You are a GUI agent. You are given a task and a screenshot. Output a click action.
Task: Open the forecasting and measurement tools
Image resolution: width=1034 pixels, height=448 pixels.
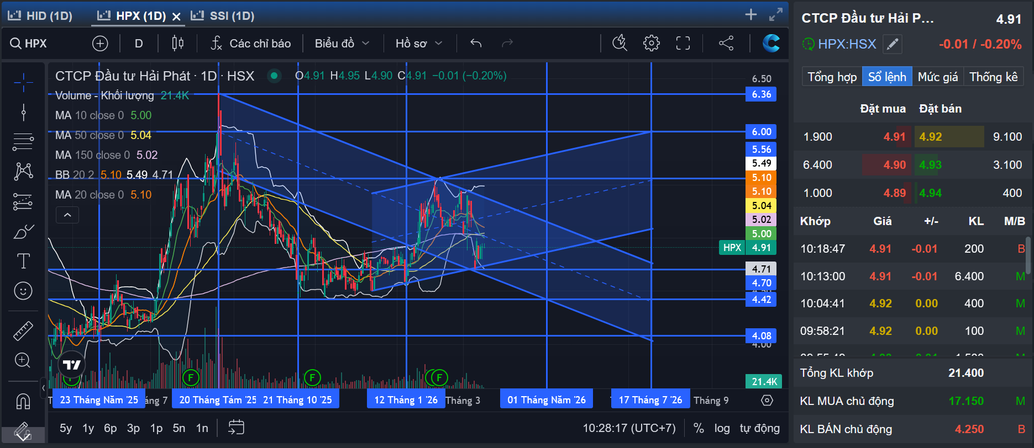point(23,201)
